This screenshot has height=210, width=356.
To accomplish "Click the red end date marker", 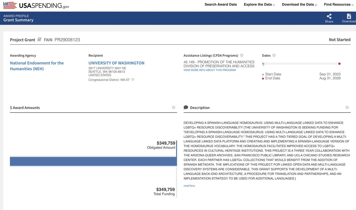I will [339, 64].
